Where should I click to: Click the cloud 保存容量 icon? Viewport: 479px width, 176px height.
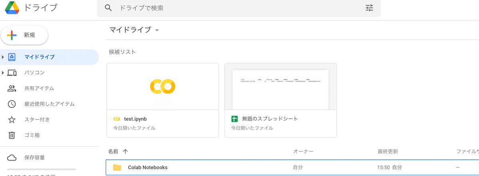[12, 158]
